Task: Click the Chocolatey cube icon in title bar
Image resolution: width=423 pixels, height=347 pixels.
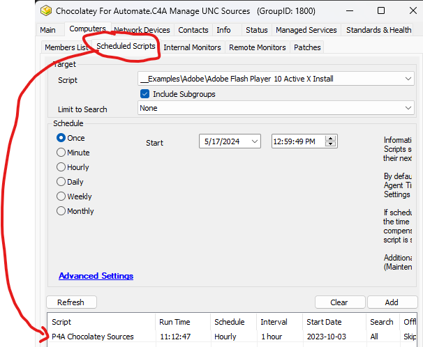Action: [46, 10]
